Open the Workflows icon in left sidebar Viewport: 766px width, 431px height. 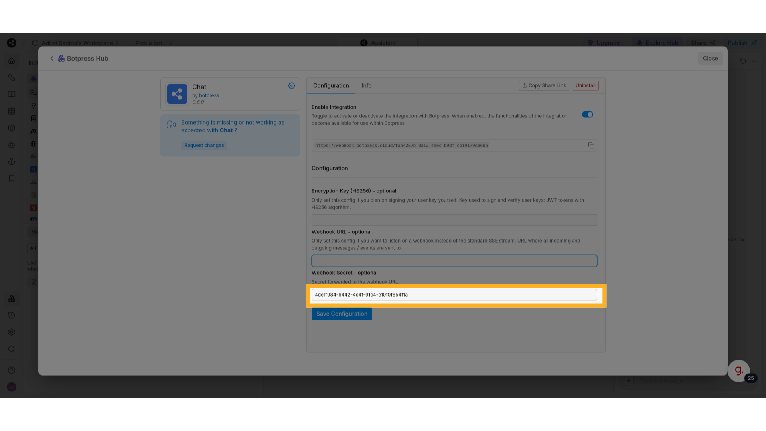(12, 77)
